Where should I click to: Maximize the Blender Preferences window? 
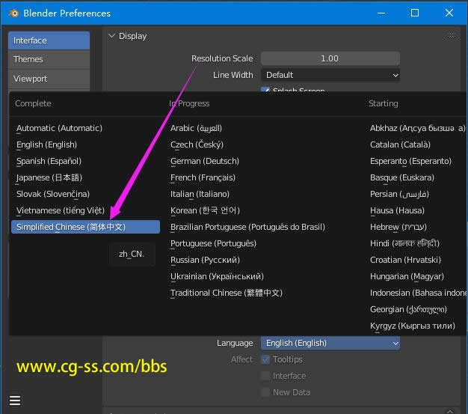415,13
